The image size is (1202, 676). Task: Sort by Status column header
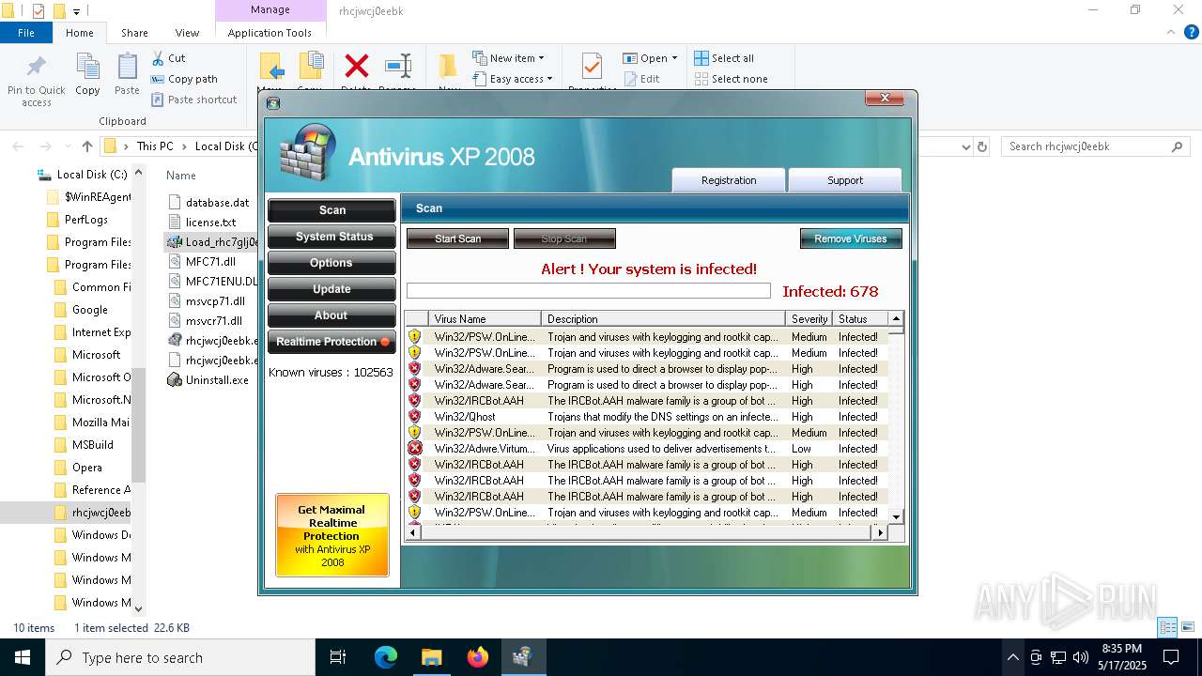click(860, 319)
